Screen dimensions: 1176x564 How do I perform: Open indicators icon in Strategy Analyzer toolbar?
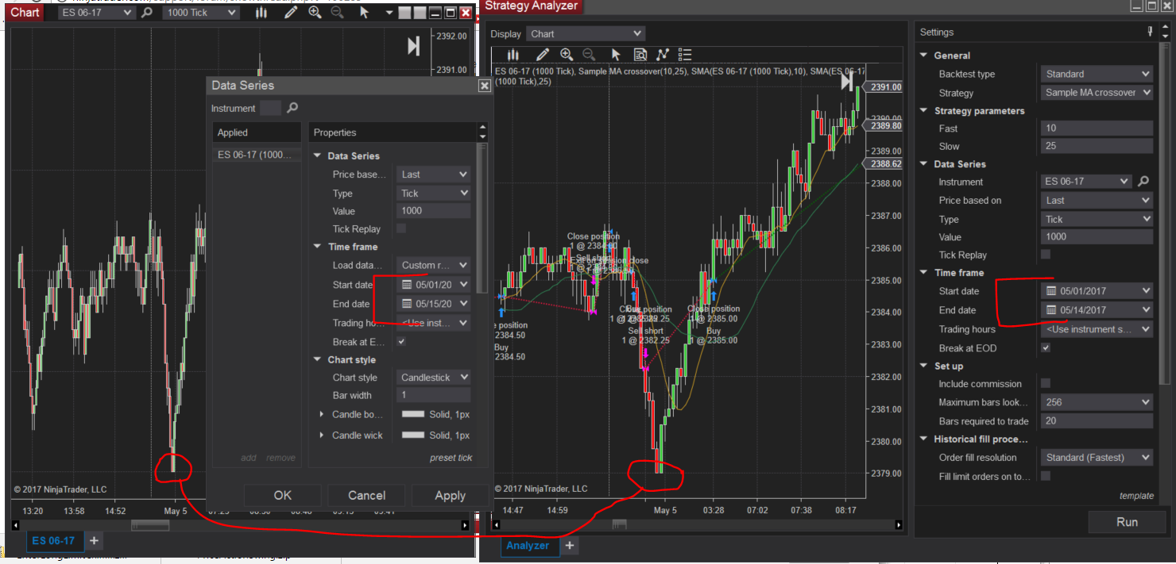[663, 55]
